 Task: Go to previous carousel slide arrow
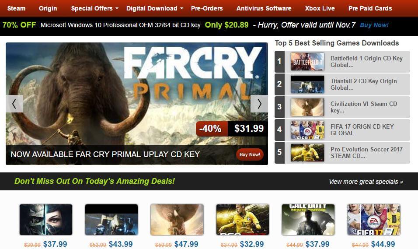tap(14, 104)
